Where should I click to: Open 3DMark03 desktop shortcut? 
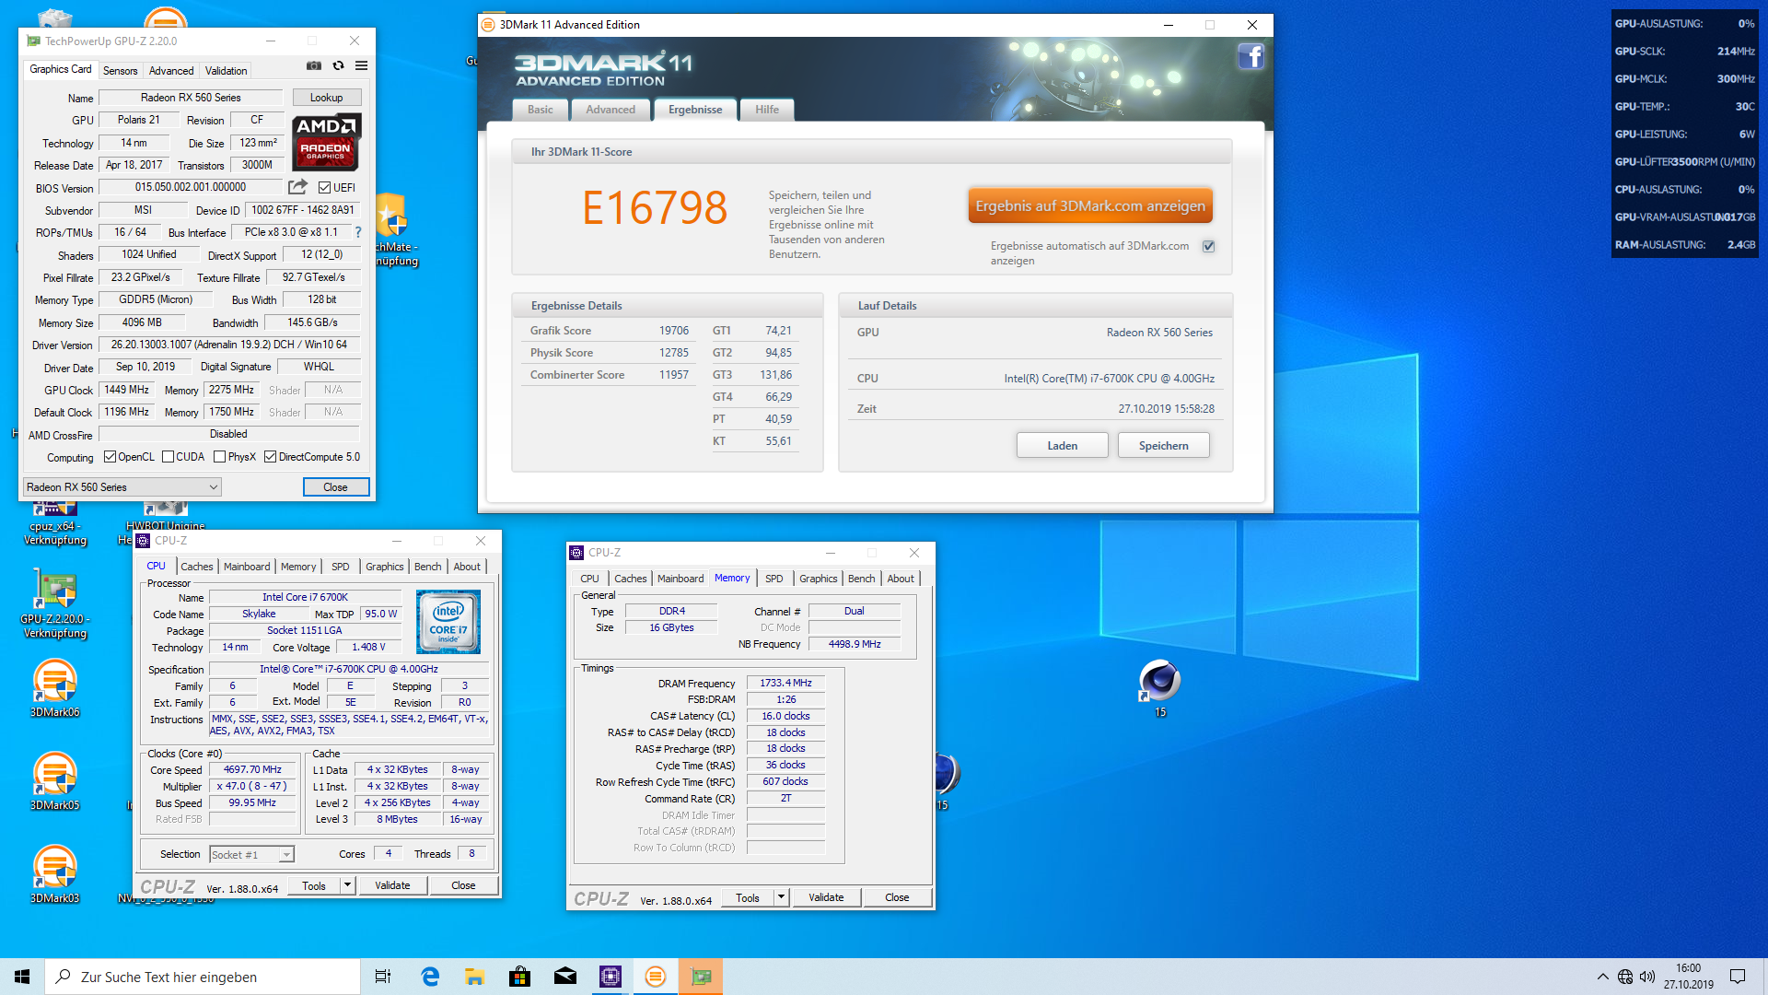(55, 874)
